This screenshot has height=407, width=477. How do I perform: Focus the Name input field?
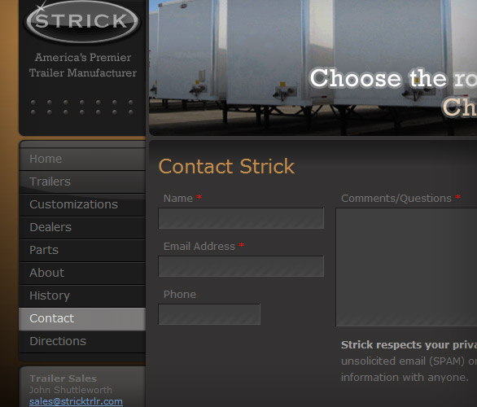[241, 218]
